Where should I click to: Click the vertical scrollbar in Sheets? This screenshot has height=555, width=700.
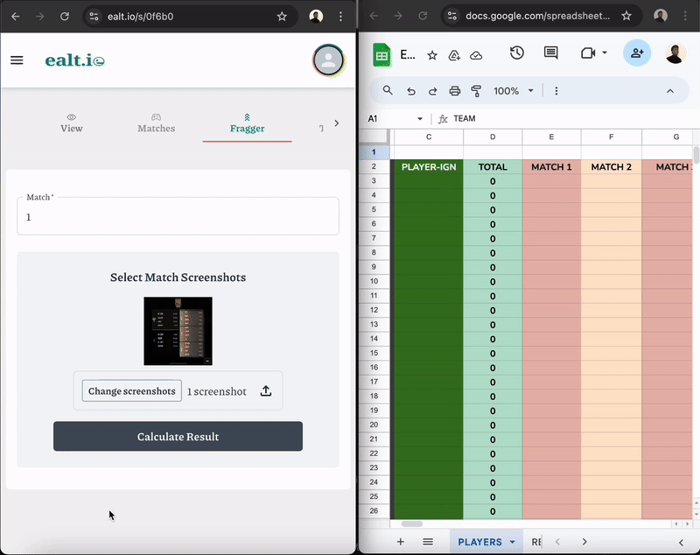coord(696,155)
